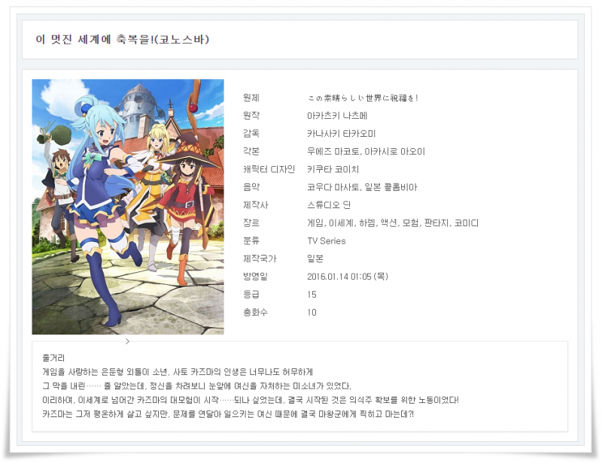Click the country value '일본'

coord(315,259)
